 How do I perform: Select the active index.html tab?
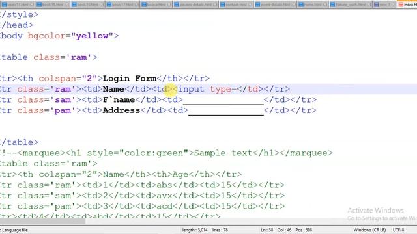(407, 5)
